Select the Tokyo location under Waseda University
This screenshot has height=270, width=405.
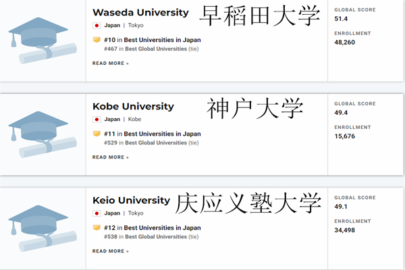[136, 26]
